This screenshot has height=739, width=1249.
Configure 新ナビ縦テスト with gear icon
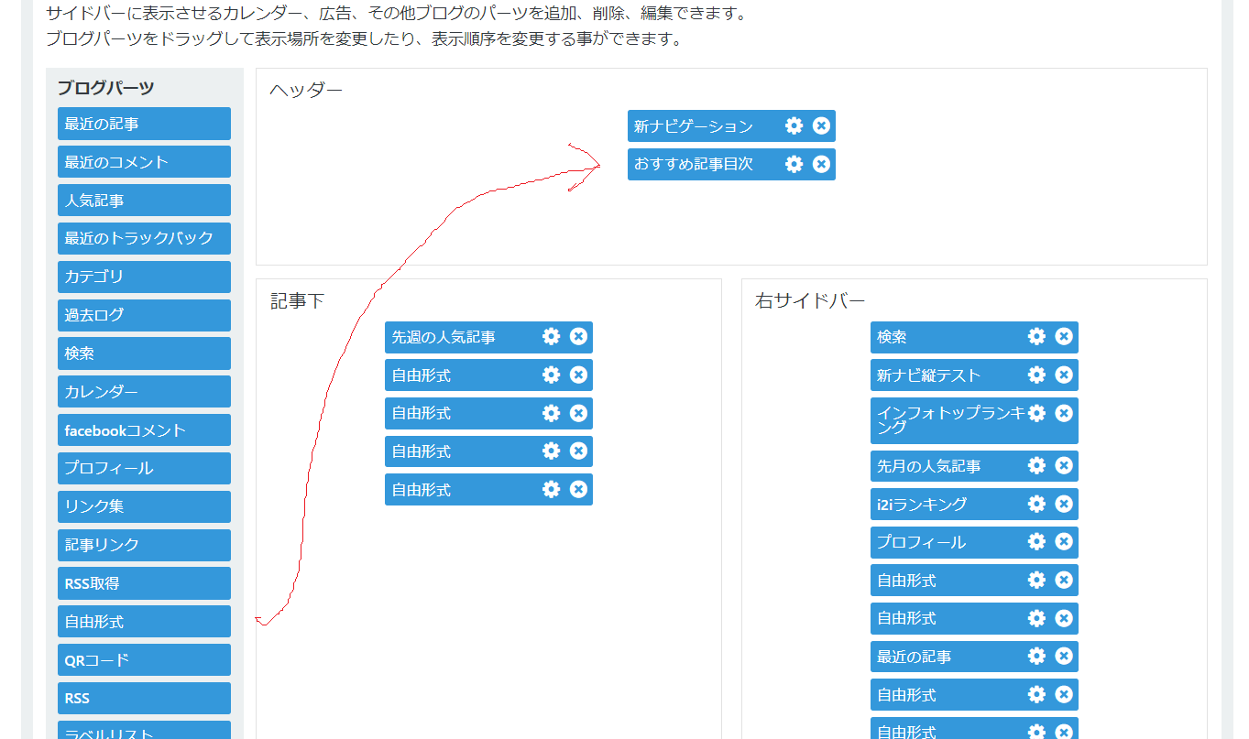click(1036, 375)
